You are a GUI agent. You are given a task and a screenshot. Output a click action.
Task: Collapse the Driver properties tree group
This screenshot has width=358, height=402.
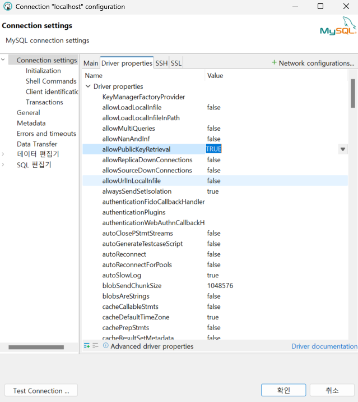click(88, 86)
